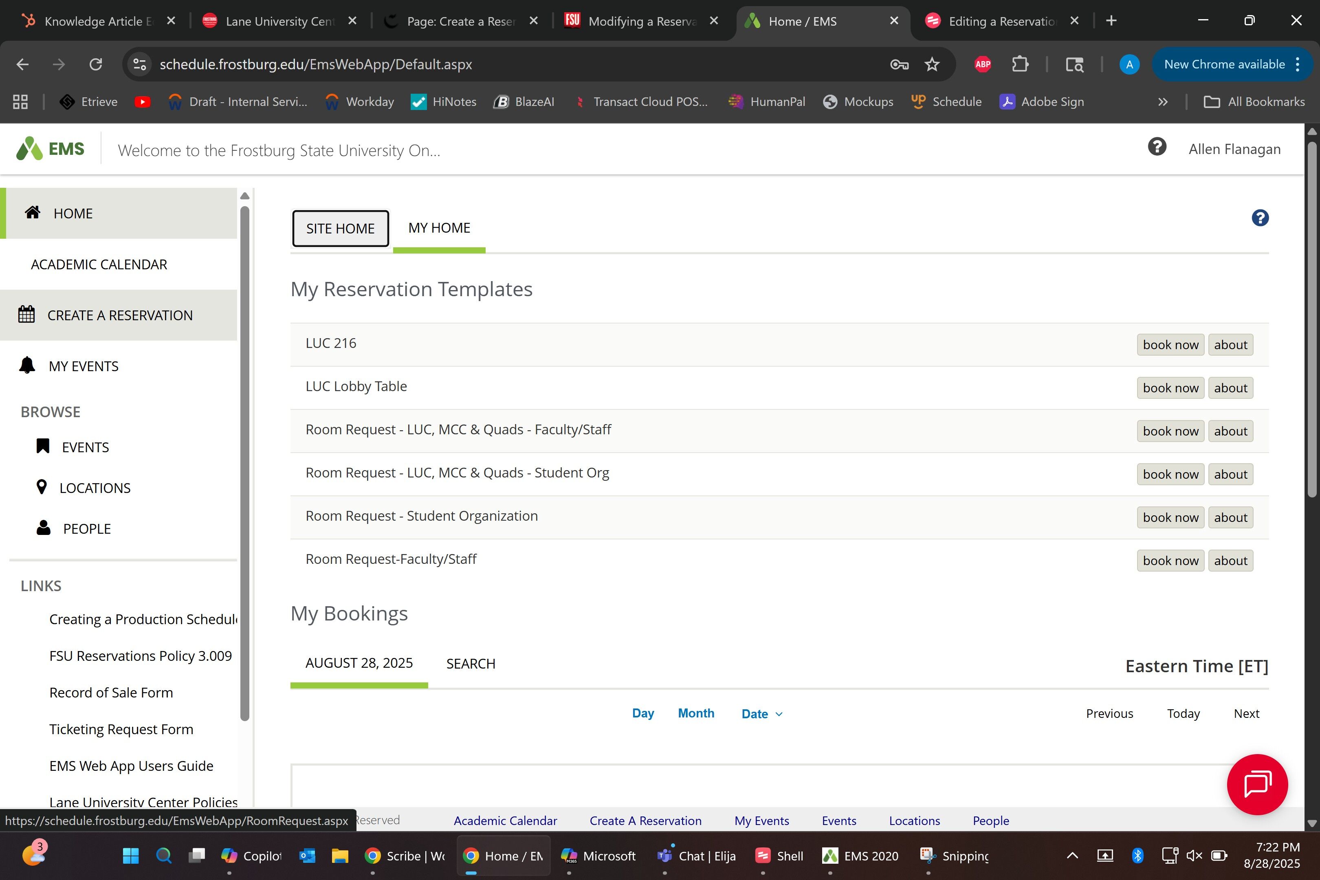This screenshot has height=880, width=1320.
Task: Show hidden system tray icons
Action: [1072, 855]
